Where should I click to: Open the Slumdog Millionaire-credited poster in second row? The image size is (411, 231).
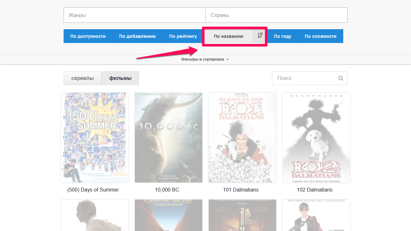click(x=169, y=215)
